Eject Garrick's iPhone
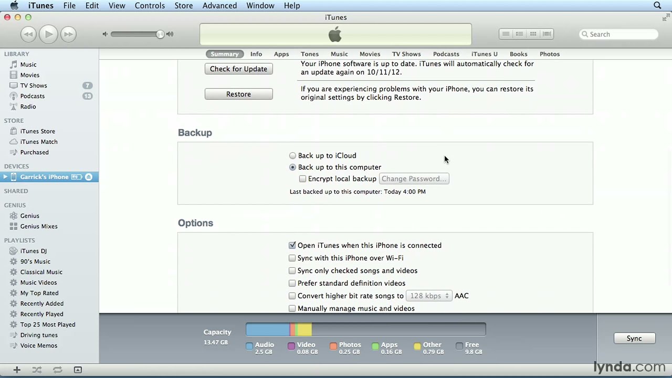This screenshot has height=378, width=672. click(x=89, y=177)
